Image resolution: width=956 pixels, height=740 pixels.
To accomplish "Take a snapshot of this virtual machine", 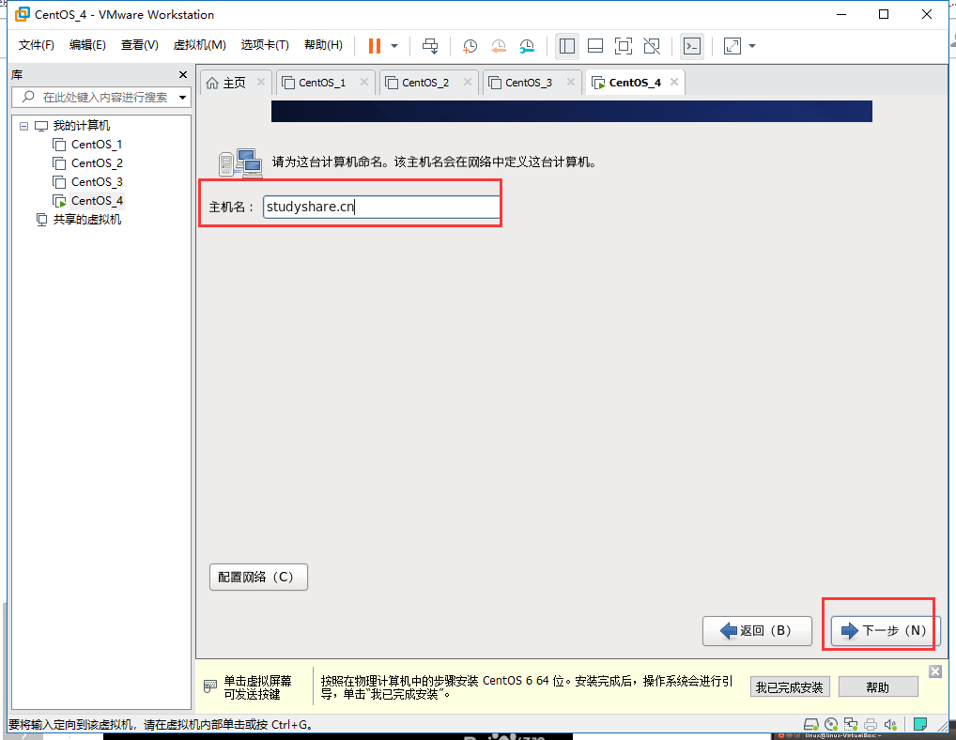I will [470, 46].
